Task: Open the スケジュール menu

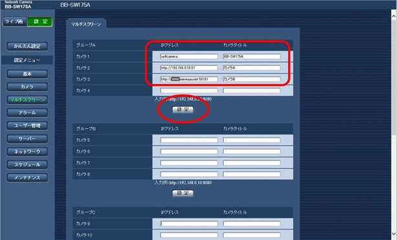Action: [27, 164]
